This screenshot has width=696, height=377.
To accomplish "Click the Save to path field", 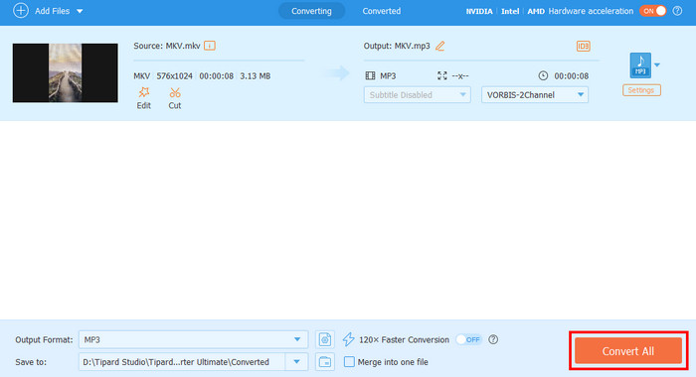I will point(182,362).
